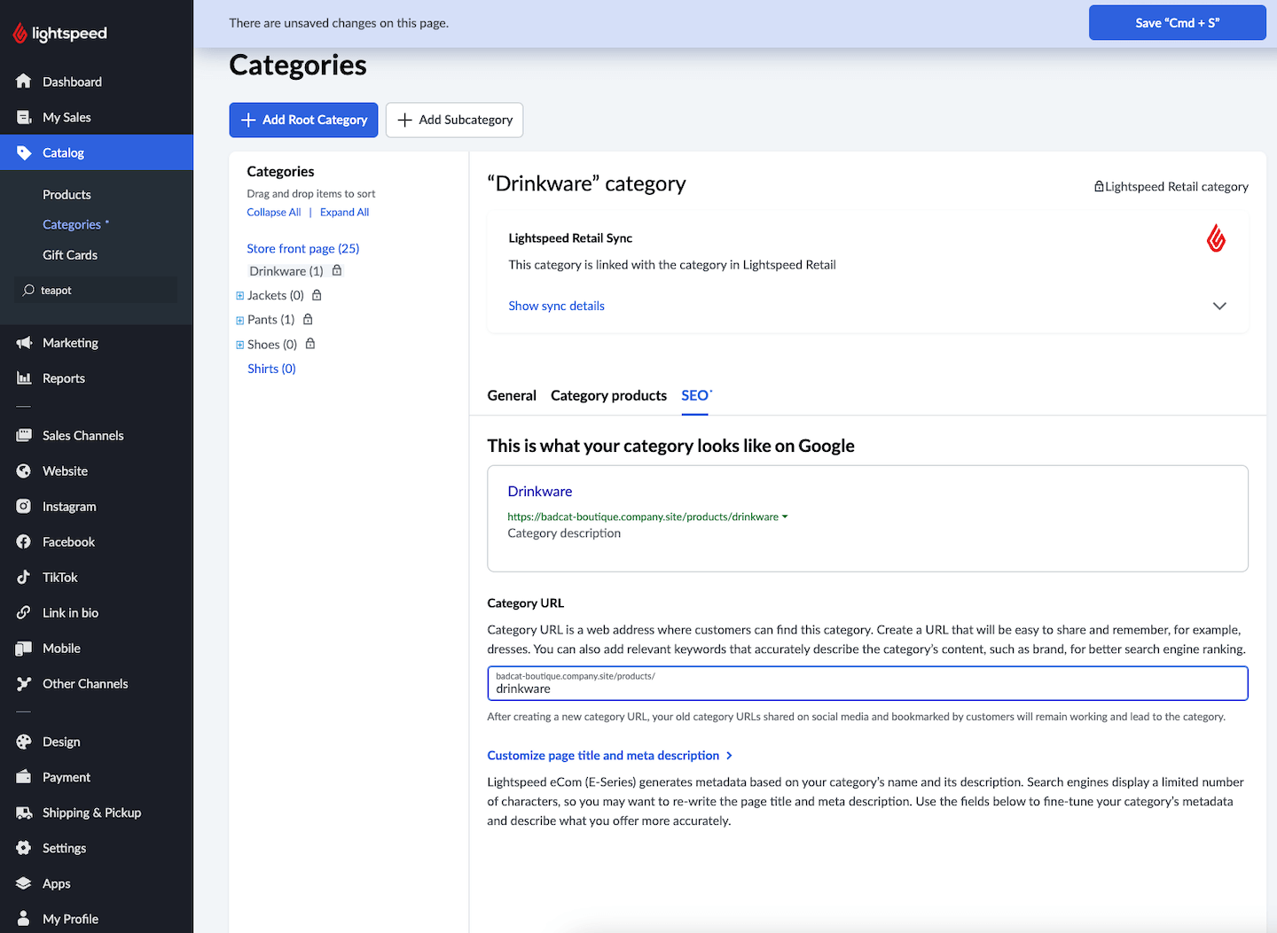Click the Payment wallet icon
This screenshot has height=933, width=1277.
(24, 777)
